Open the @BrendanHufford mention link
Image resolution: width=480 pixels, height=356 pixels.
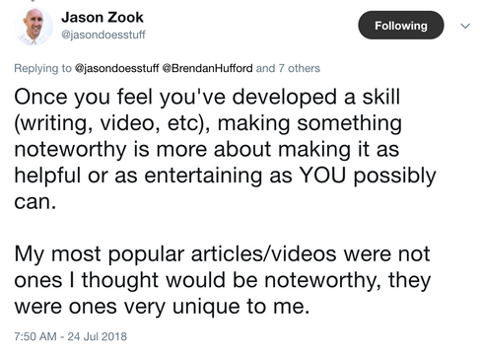click(x=207, y=68)
